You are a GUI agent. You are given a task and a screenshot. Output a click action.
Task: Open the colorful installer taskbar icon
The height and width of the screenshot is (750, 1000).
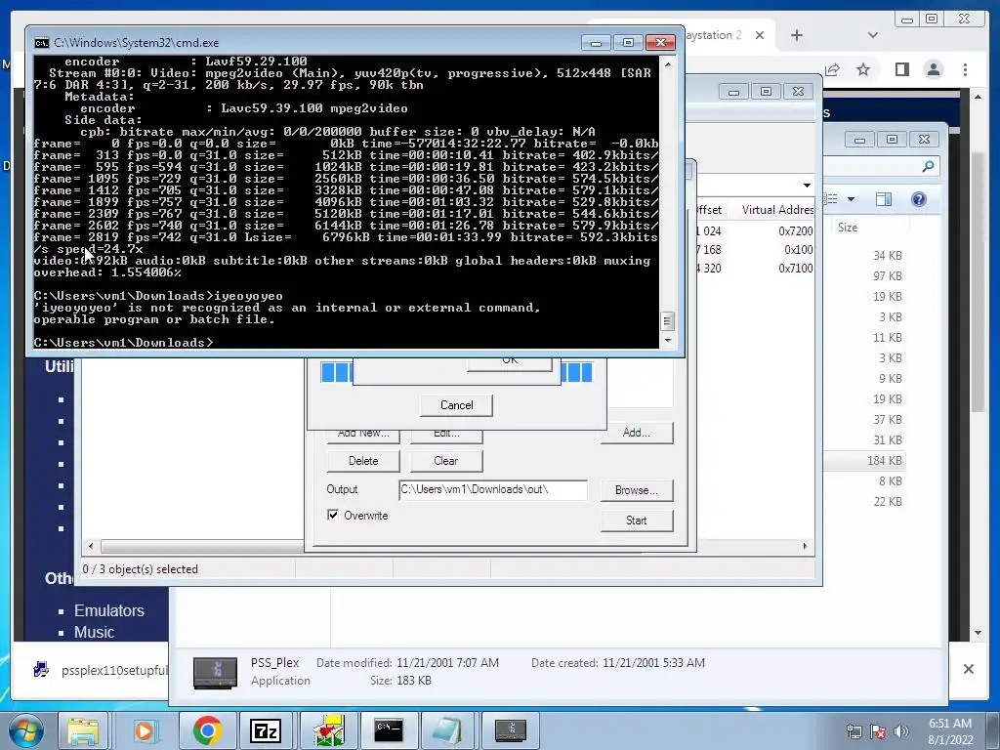[x=328, y=730]
